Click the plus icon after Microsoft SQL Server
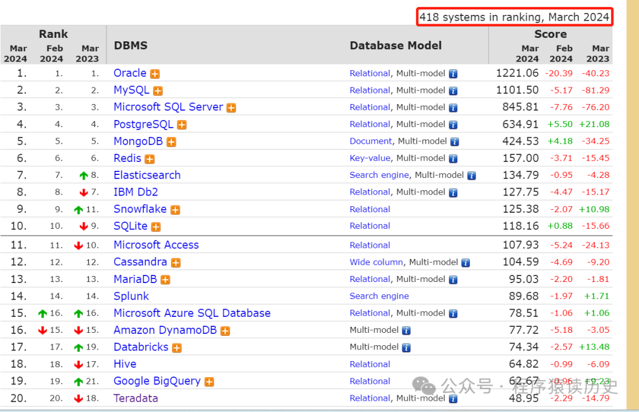Image resolution: width=639 pixels, height=412 pixels. pyautogui.click(x=231, y=108)
